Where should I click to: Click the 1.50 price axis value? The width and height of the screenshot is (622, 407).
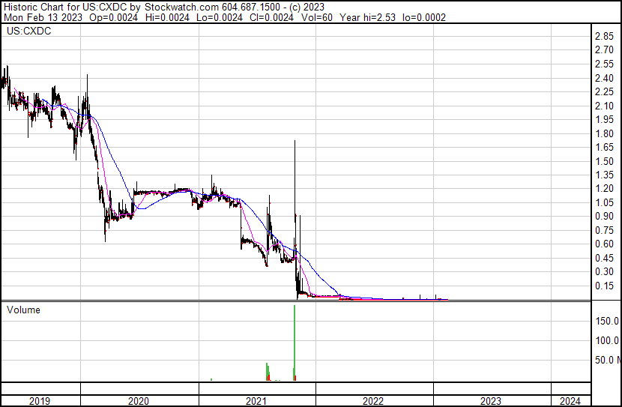click(605, 161)
